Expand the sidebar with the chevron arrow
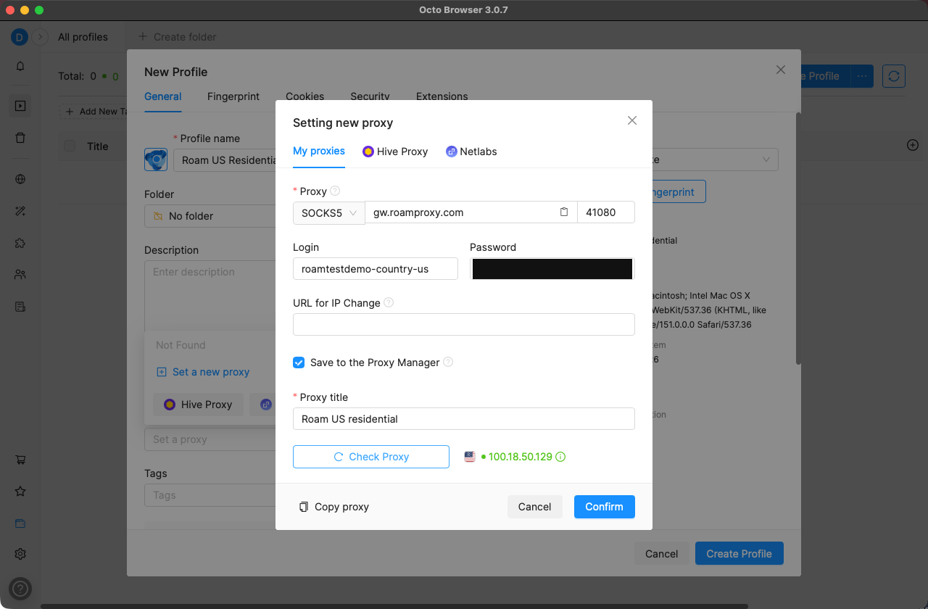928x609 pixels. (40, 37)
